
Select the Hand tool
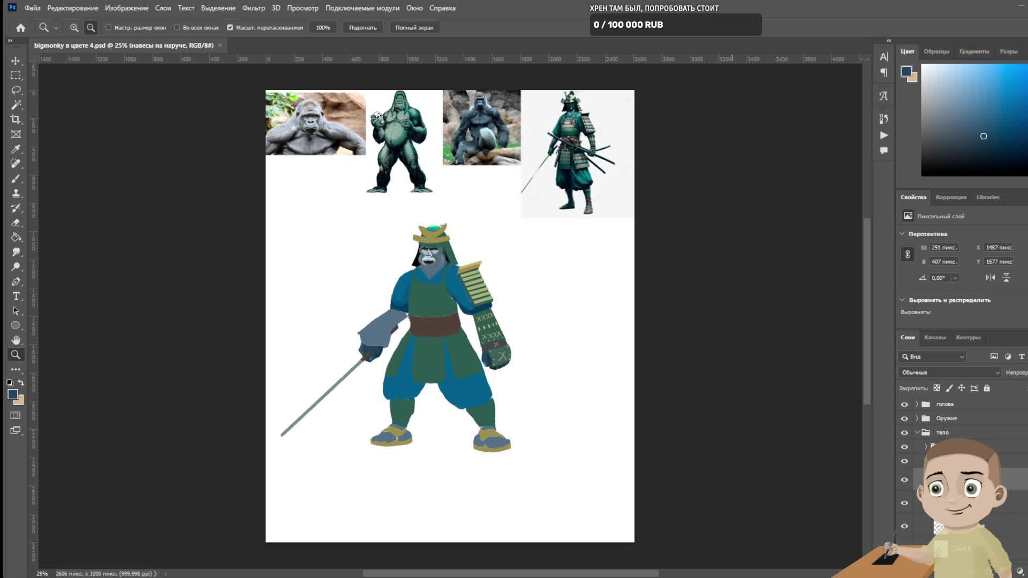pyautogui.click(x=16, y=340)
